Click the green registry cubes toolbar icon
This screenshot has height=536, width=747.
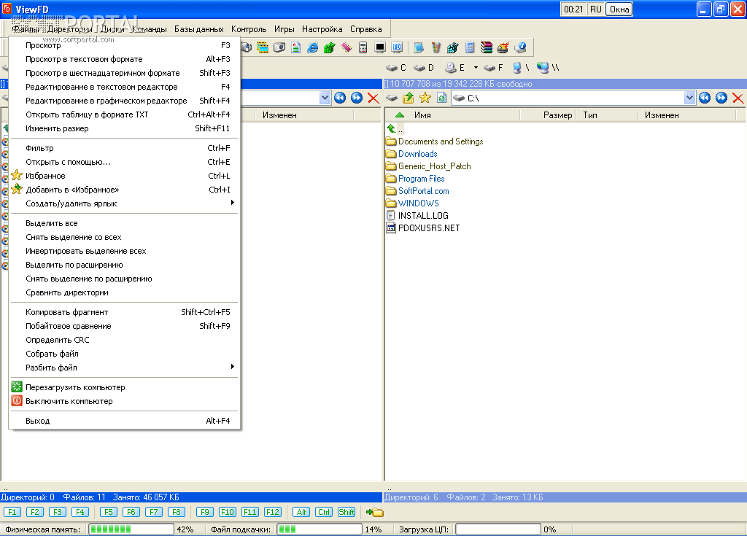(x=329, y=47)
